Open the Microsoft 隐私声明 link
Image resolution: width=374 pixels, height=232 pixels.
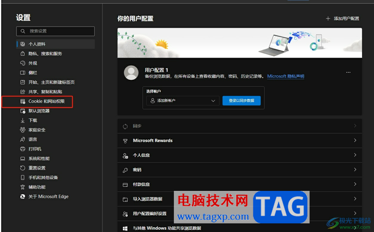click(x=286, y=76)
